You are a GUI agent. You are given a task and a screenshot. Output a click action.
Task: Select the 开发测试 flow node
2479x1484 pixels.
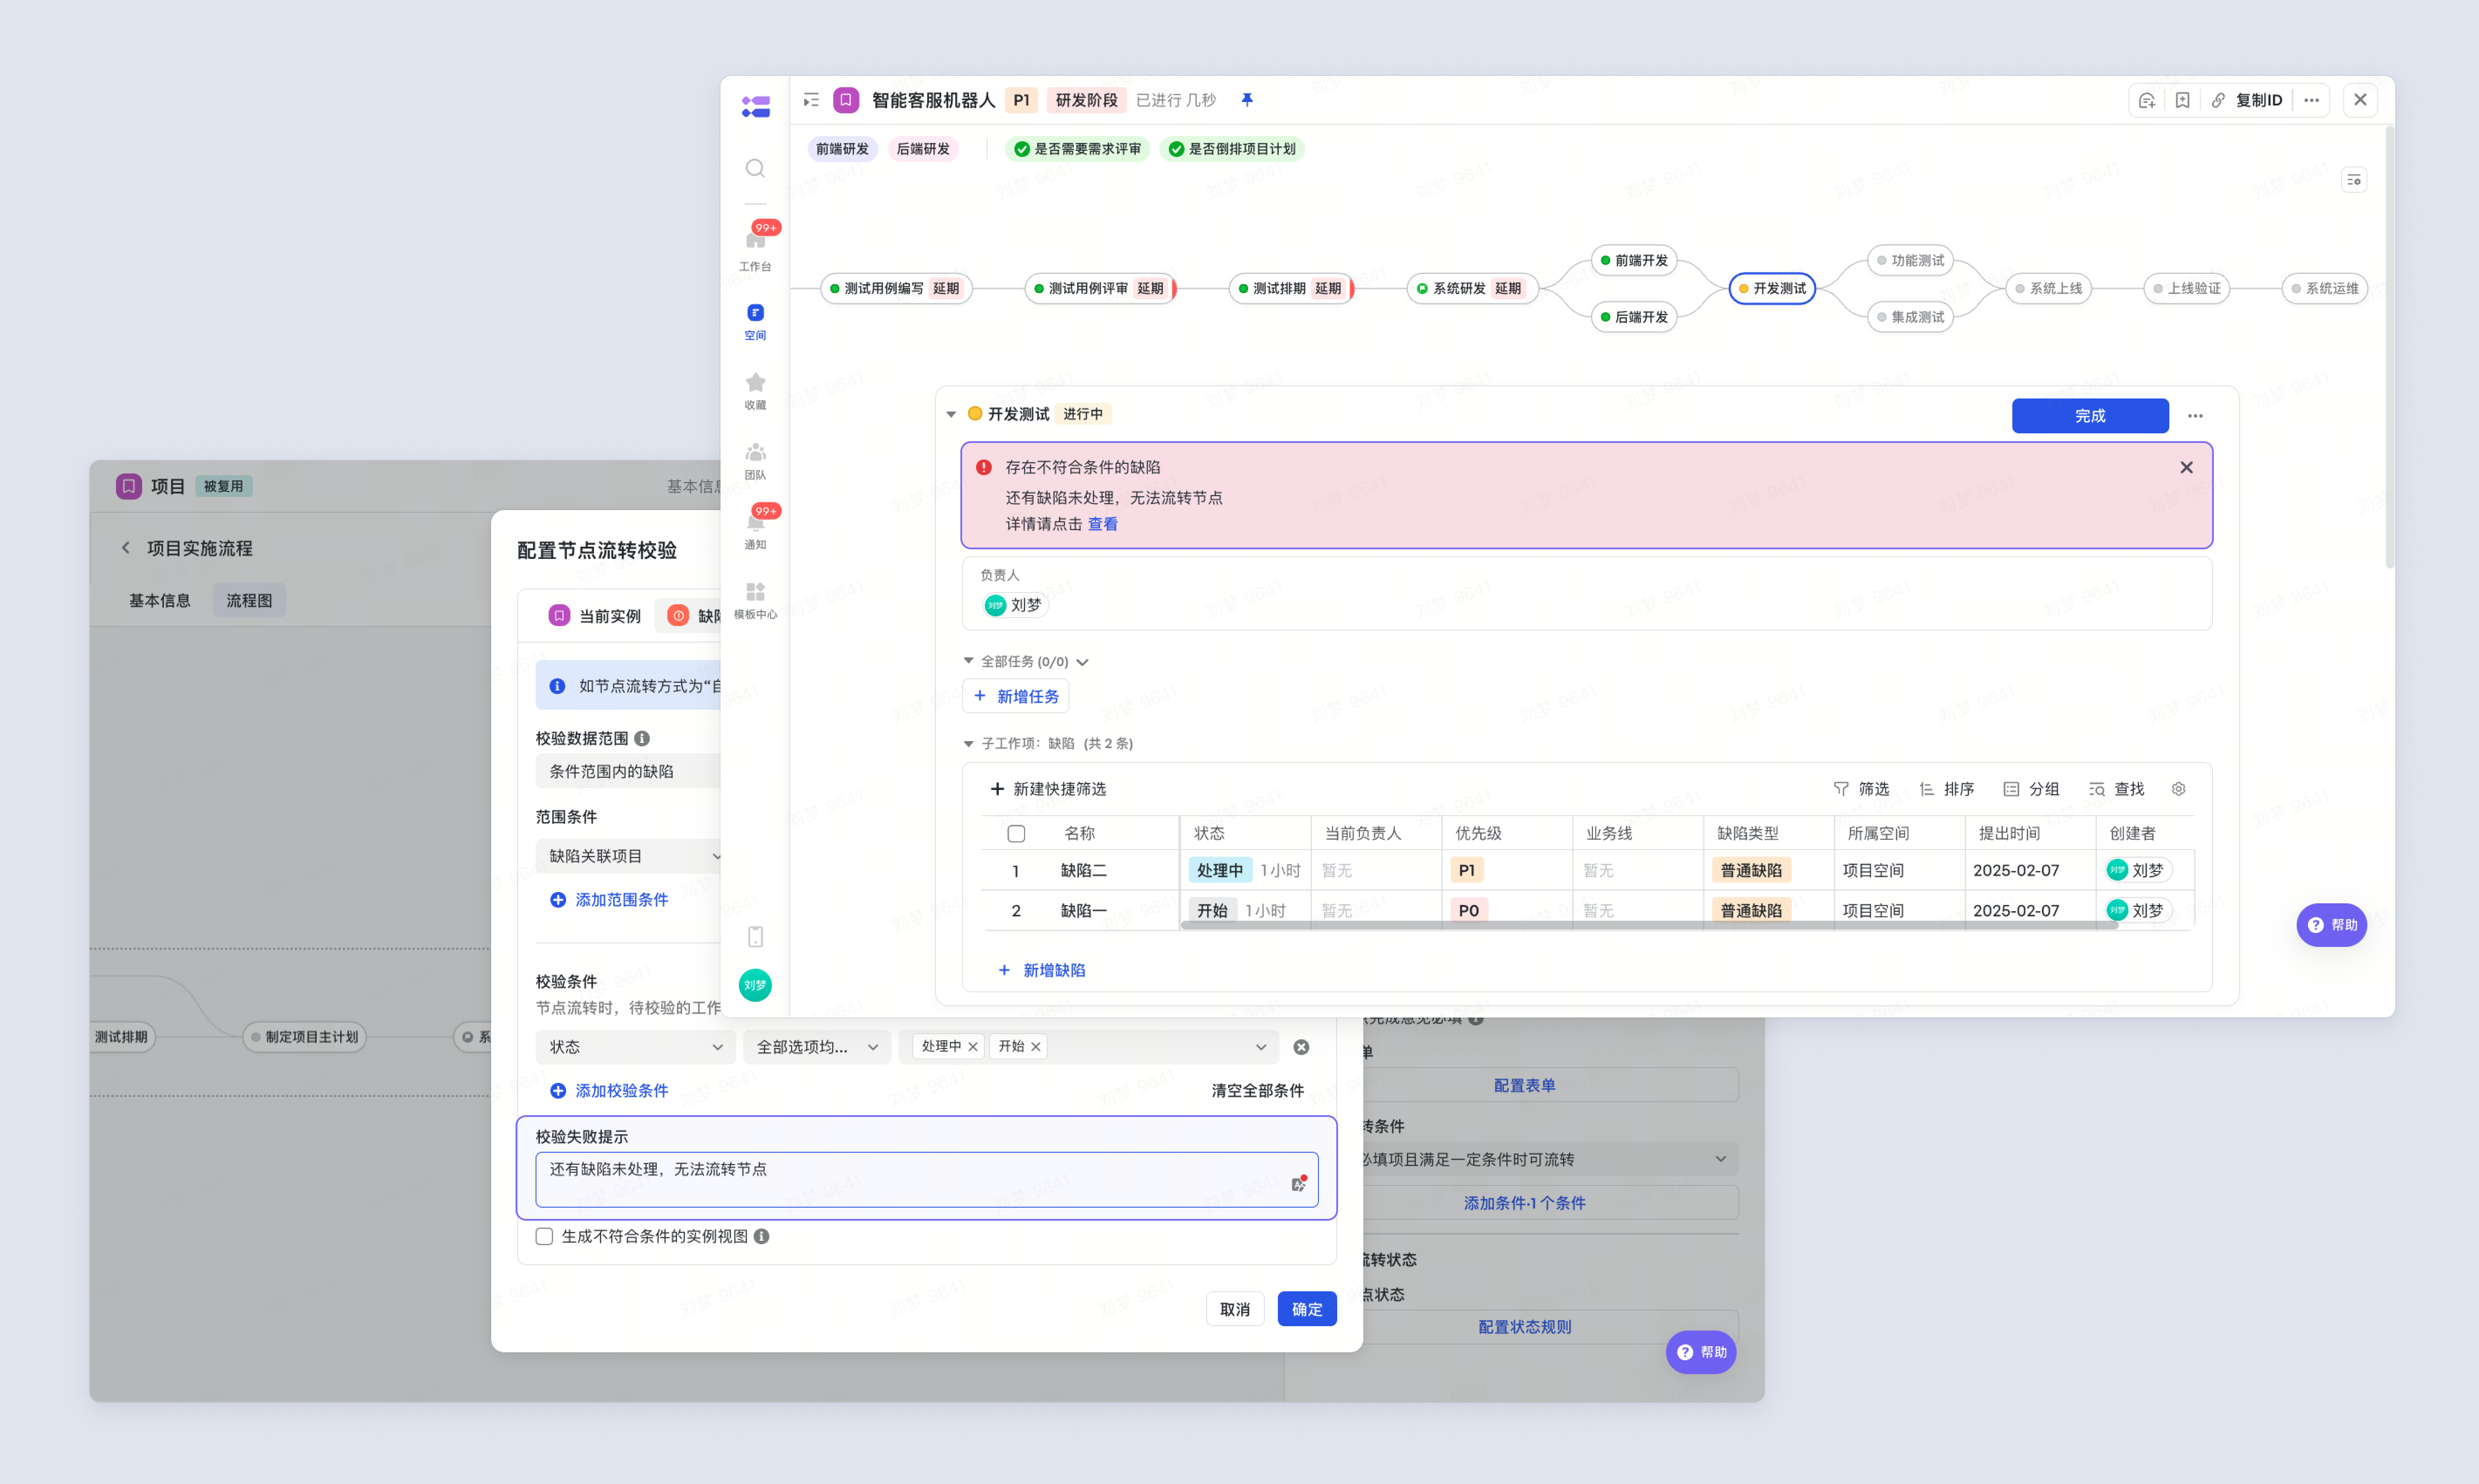coord(1772,288)
